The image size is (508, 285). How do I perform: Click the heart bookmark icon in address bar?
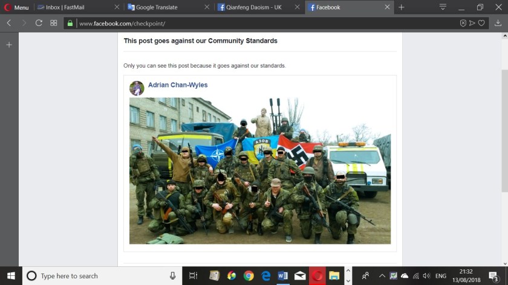[481, 23]
